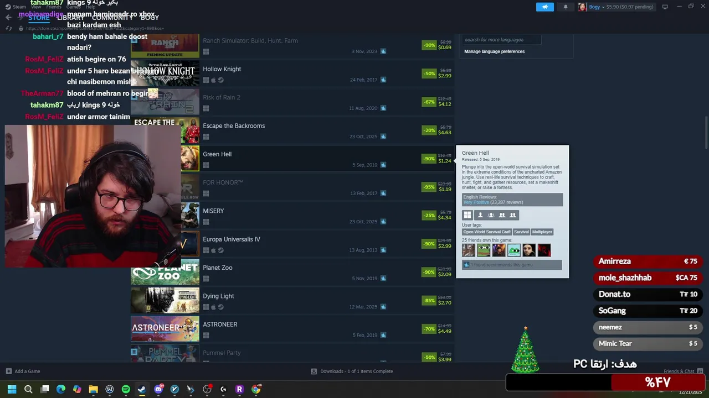Click the Hollow Knight -50% $2.99 price block
The image size is (709, 398).
pos(438,74)
